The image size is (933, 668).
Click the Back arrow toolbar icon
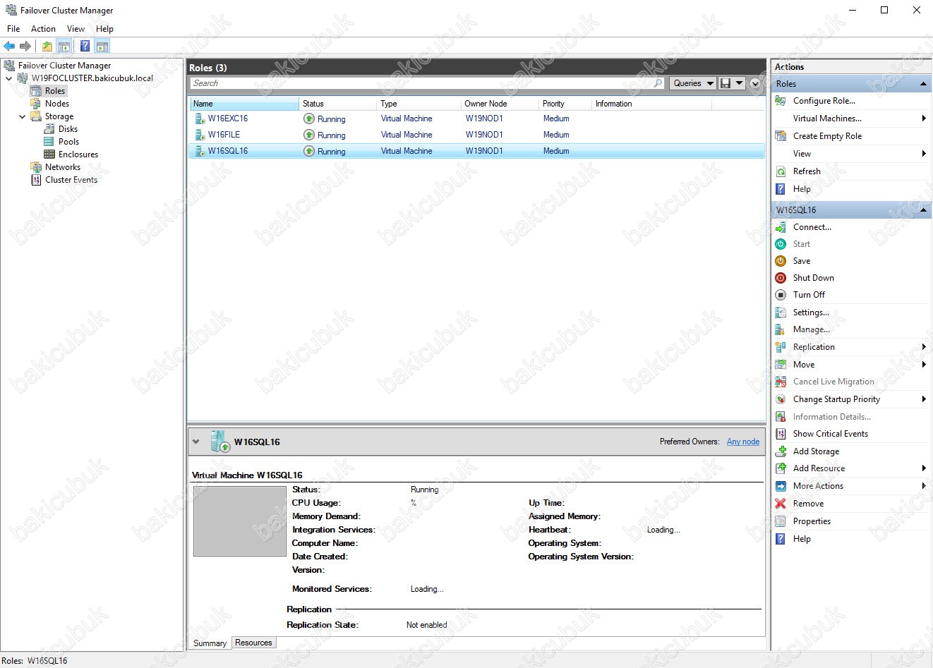coord(9,47)
